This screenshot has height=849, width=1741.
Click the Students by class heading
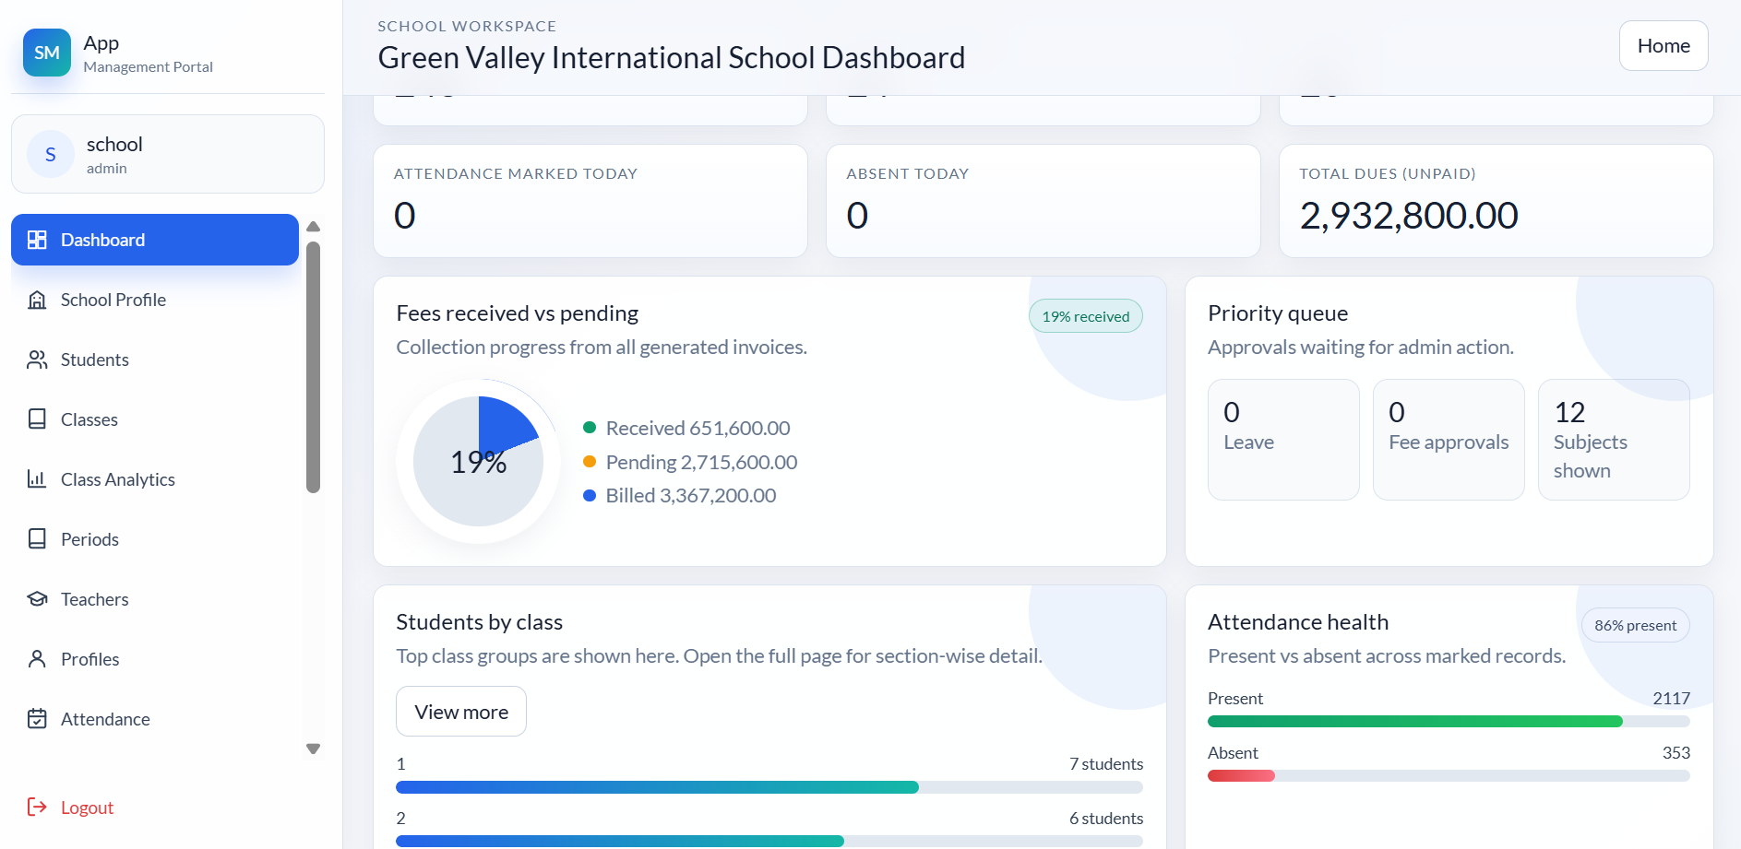(480, 622)
